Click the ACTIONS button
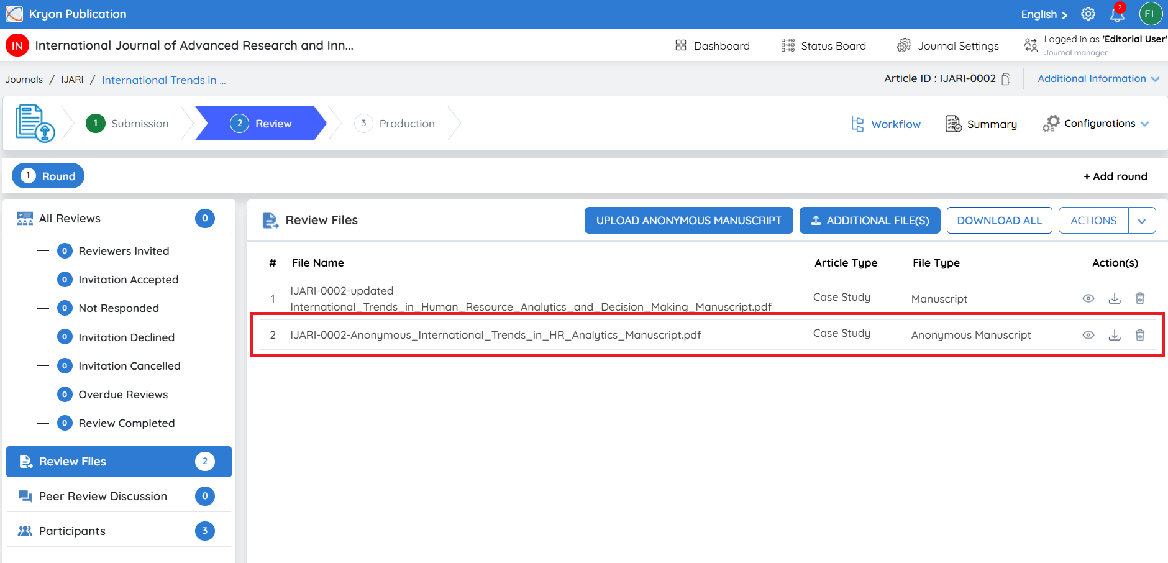Viewport: 1168px width, 563px height. tap(1093, 221)
